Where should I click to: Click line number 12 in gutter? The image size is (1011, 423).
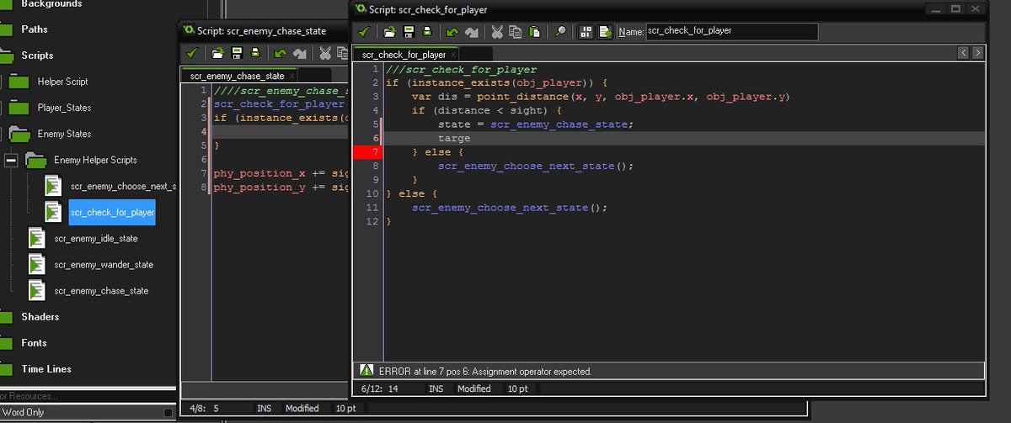(x=372, y=221)
